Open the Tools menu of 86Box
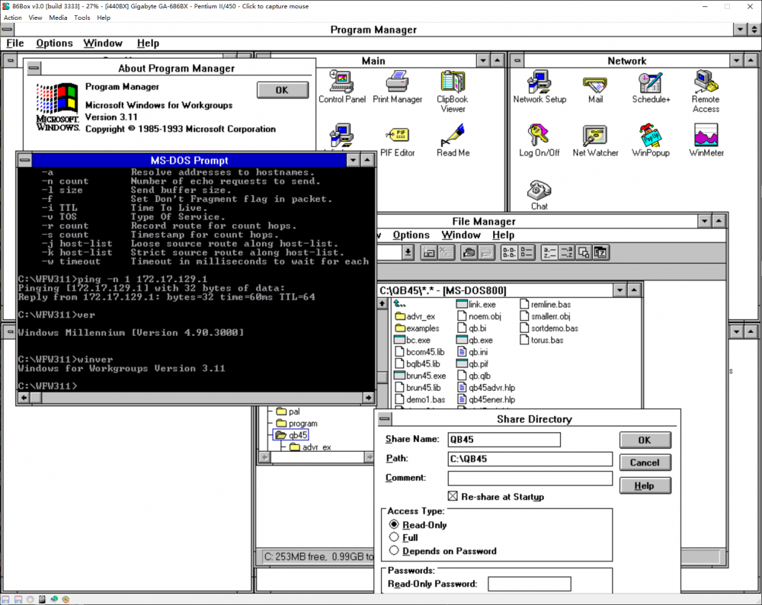 pyautogui.click(x=82, y=18)
